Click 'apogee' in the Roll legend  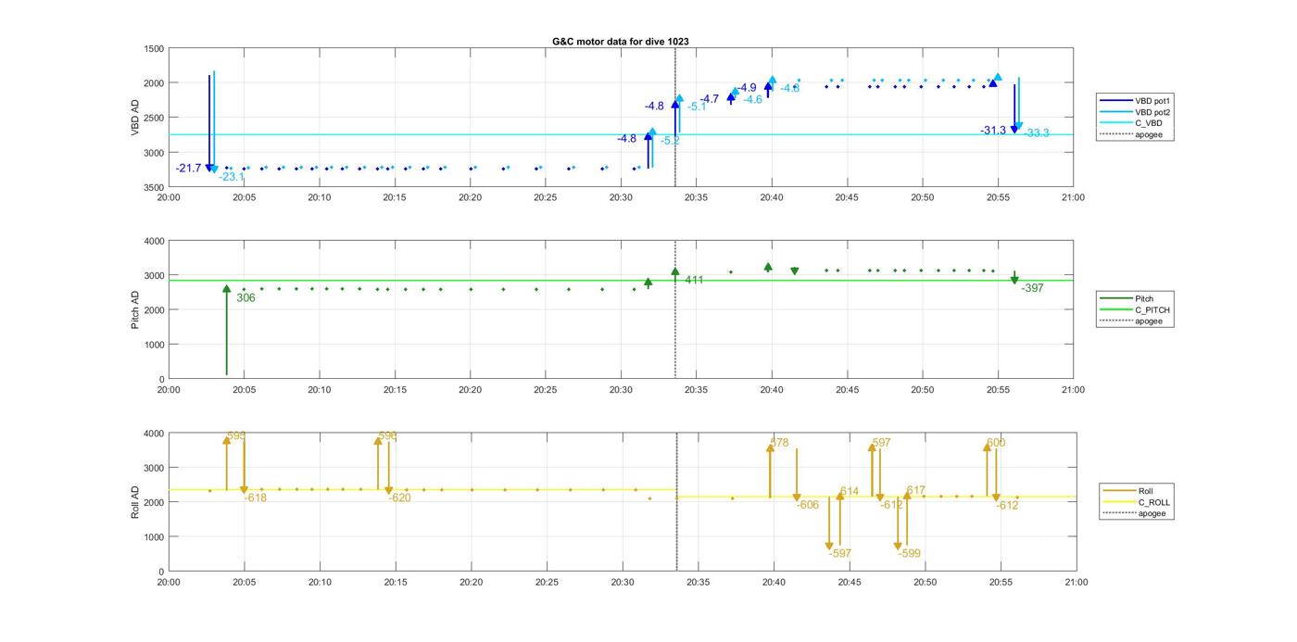tap(1136, 513)
